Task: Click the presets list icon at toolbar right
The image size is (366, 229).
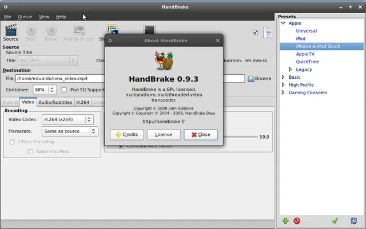Action: (x=268, y=33)
